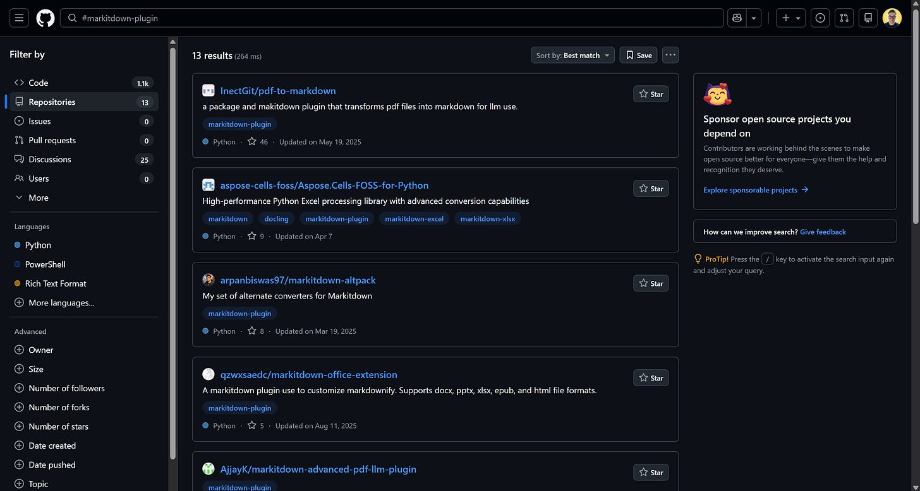Open the create new plus menu

[x=791, y=18]
